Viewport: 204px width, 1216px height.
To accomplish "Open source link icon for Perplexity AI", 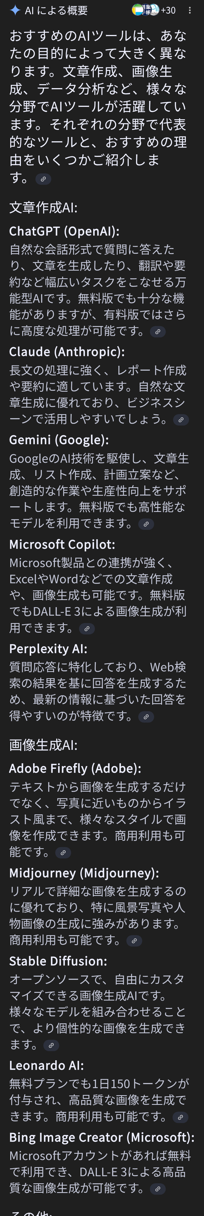I will pyautogui.click(x=146, y=717).
